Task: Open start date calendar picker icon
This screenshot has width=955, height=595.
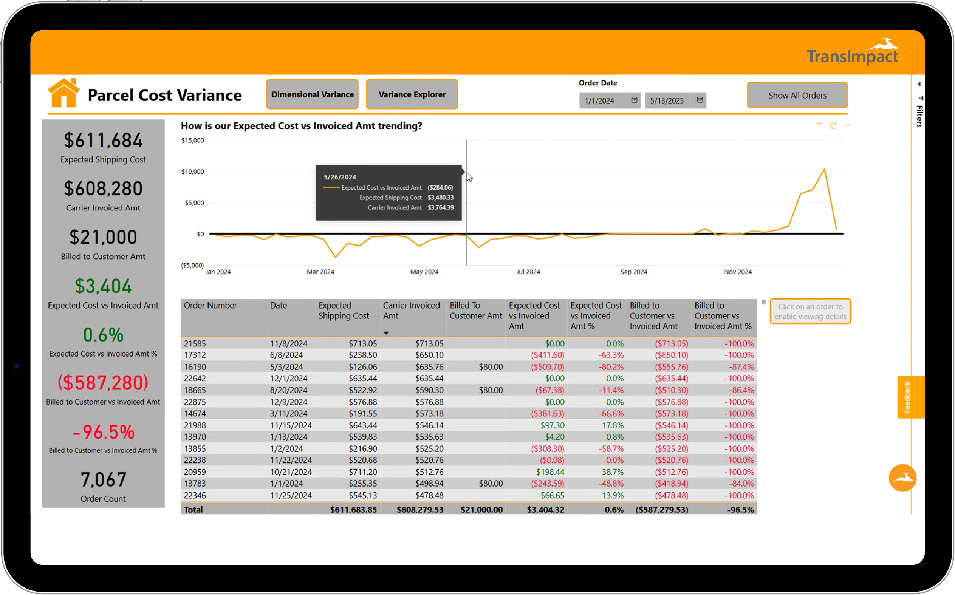Action: 634,100
